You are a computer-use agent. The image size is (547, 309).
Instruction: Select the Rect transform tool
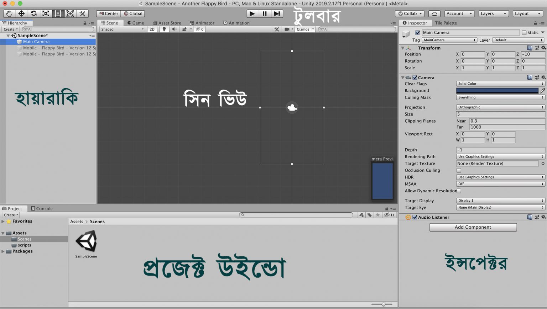(58, 14)
